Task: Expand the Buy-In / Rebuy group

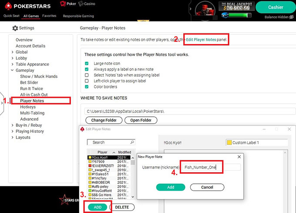Action: pyautogui.click(x=13, y=125)
